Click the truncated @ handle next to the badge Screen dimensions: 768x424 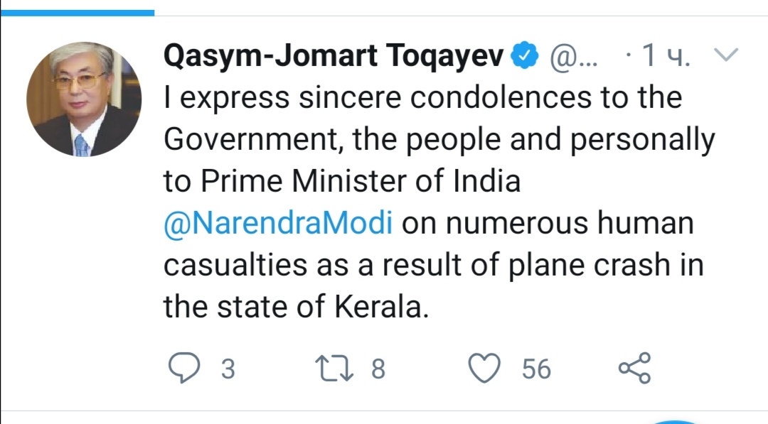575,57
